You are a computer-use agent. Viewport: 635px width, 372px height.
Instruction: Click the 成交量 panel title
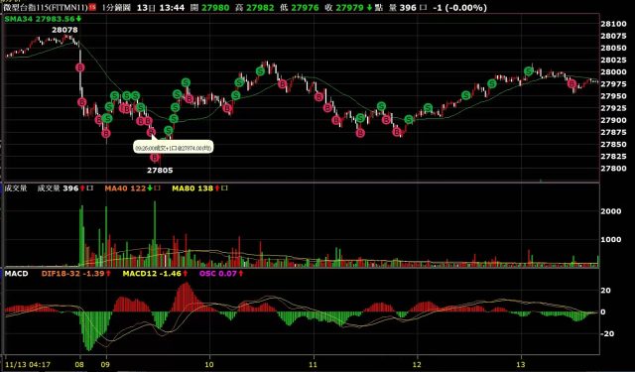[x=16, y=188]
